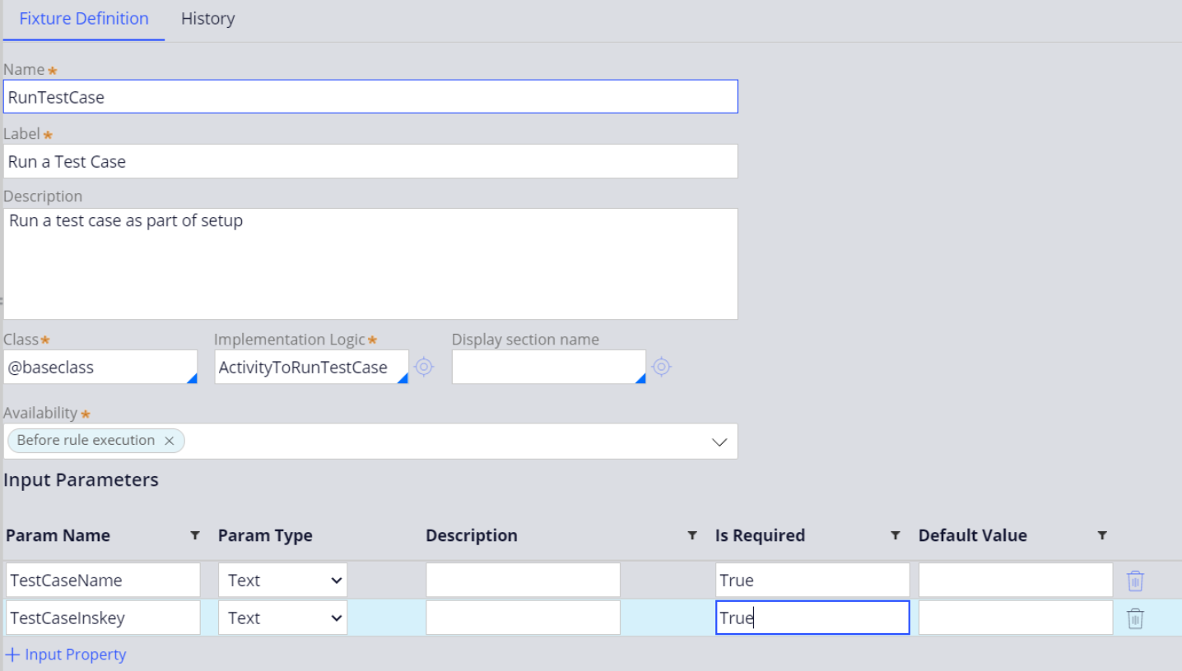Sort by the Param Type column header
The width and height of the screenshot is (1182, 671).
pyautogui.click(x=265, y=535)
